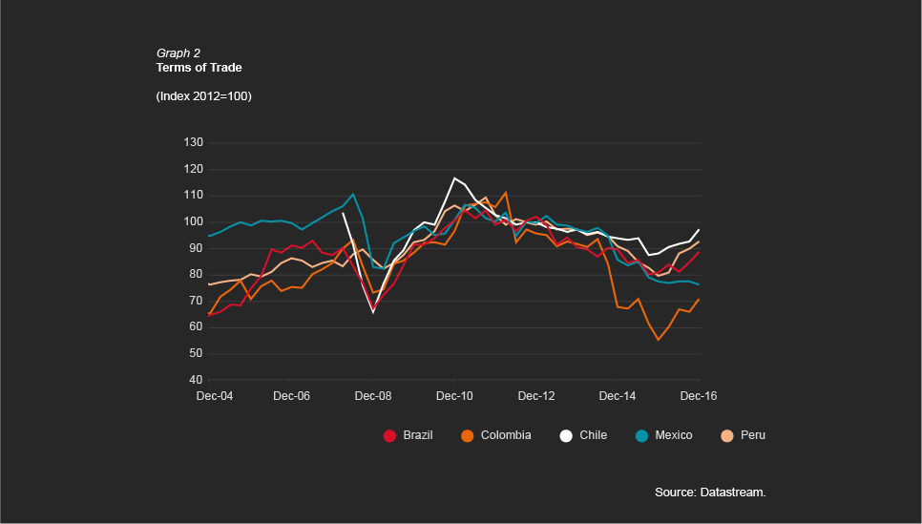Click the teal Mexico legend circle
The height and width of the screenshot is (524, 922).
(x=642, y=435)
